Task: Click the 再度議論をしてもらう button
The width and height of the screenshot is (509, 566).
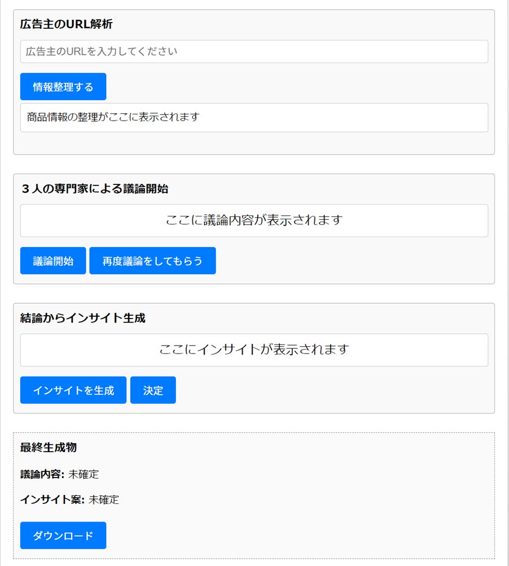Action: pos(152,261)
